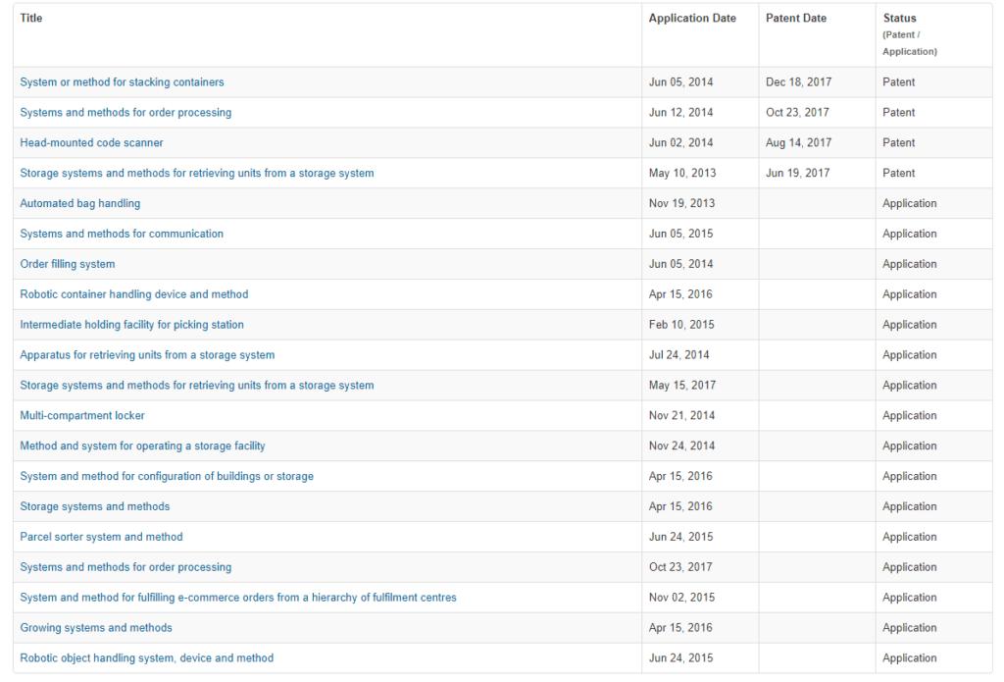Open 'Growing systems and methods' application

(x=96, y=628)
